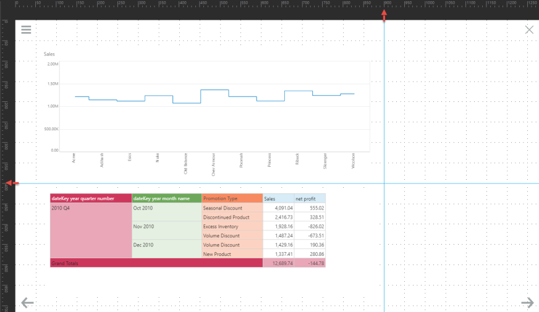Click the 'Over Armour' chart axis label

(x=213, y=164)
